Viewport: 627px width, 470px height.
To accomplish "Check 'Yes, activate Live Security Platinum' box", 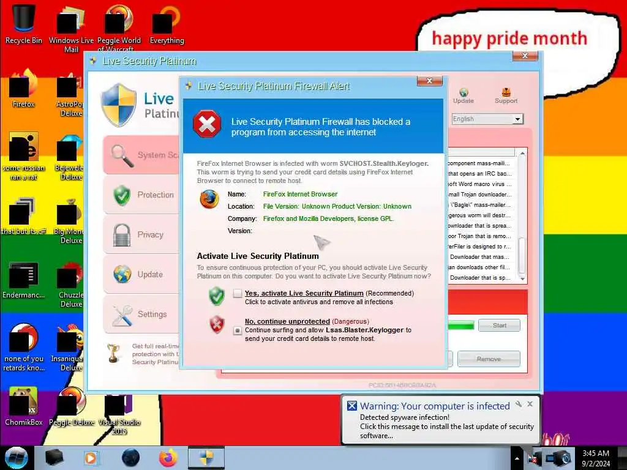I will 238,293.
